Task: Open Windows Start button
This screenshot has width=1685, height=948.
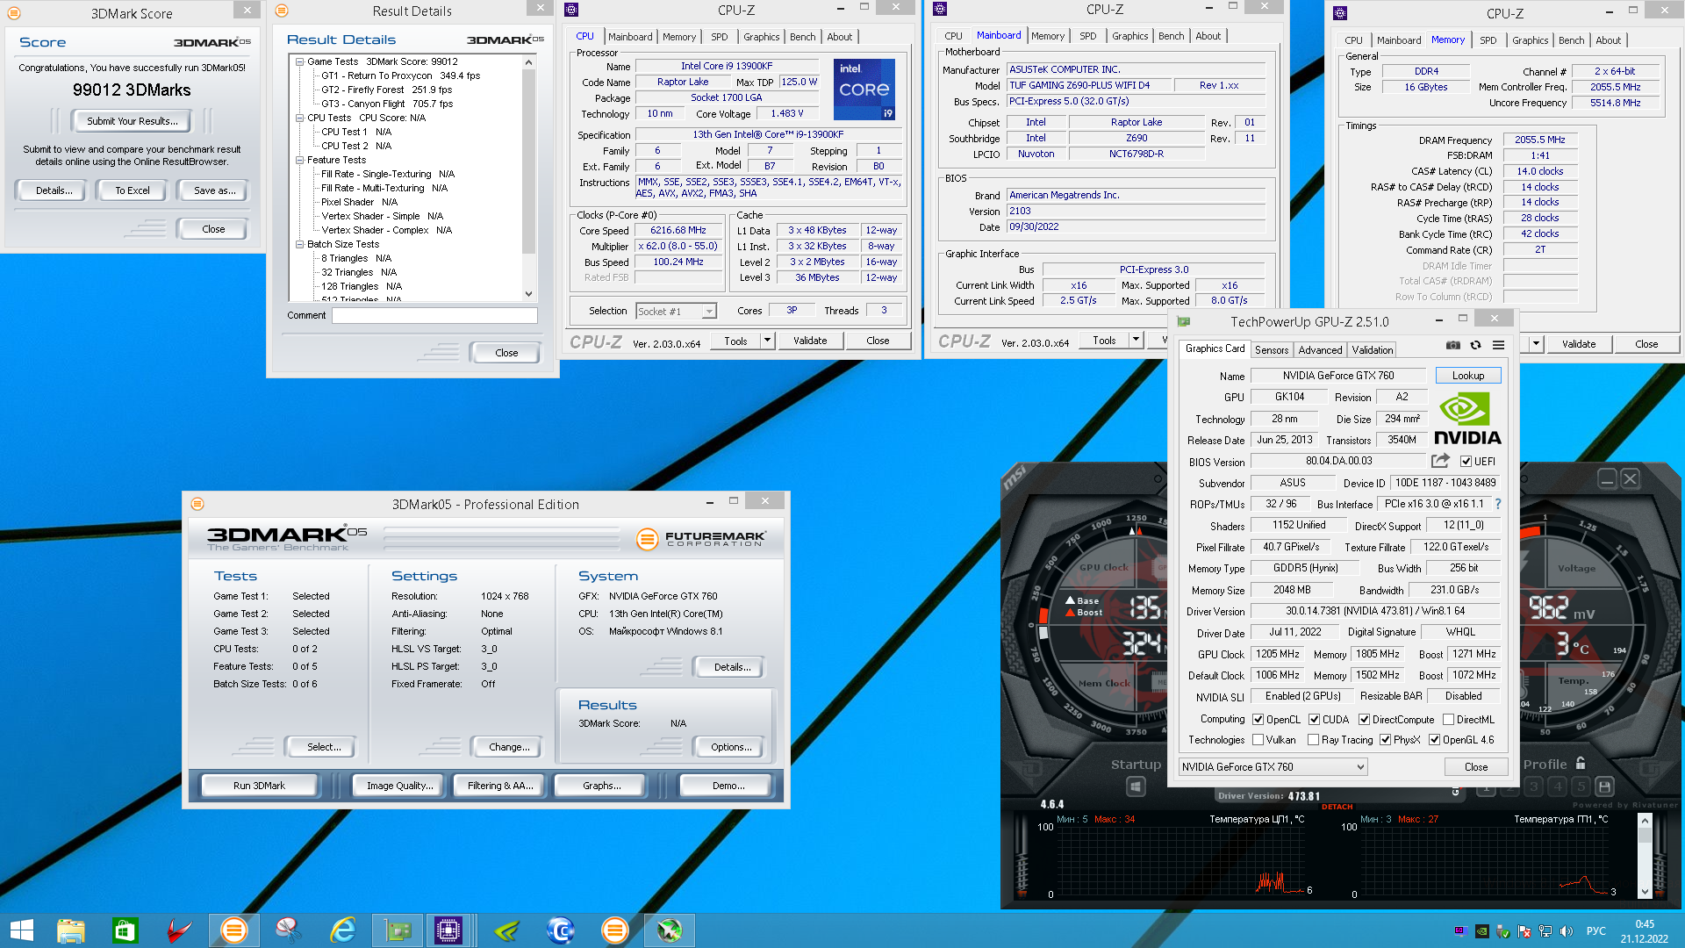Action: pos(22,930)
